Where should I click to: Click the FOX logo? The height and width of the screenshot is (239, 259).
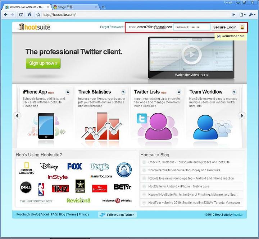pos(75,166)
